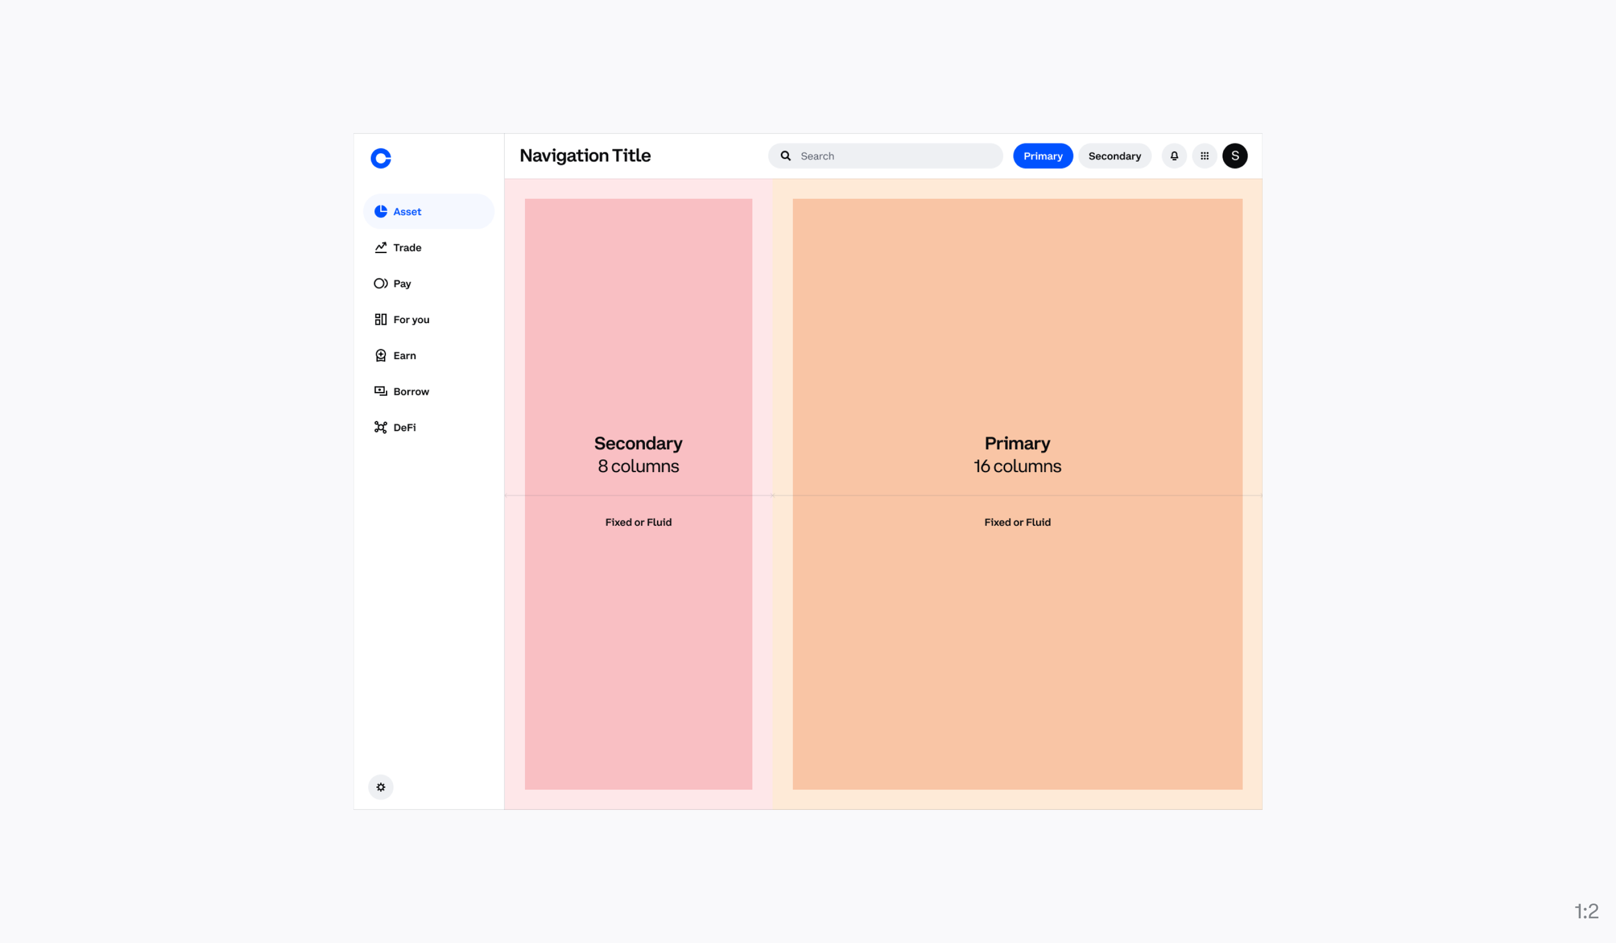This screenshot has width=1616, height=943.
Task: Click the Navigation Title heading
Action: [585, 156]
